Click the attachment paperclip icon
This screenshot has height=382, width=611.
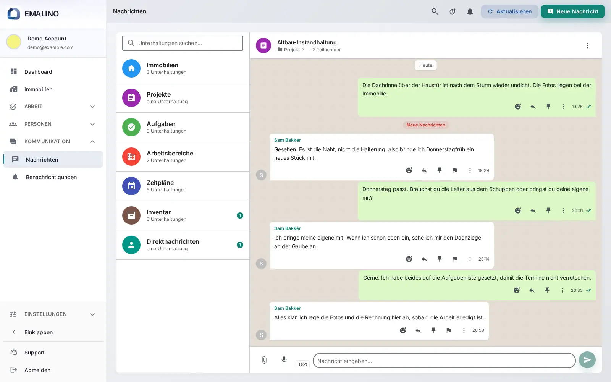264,360
